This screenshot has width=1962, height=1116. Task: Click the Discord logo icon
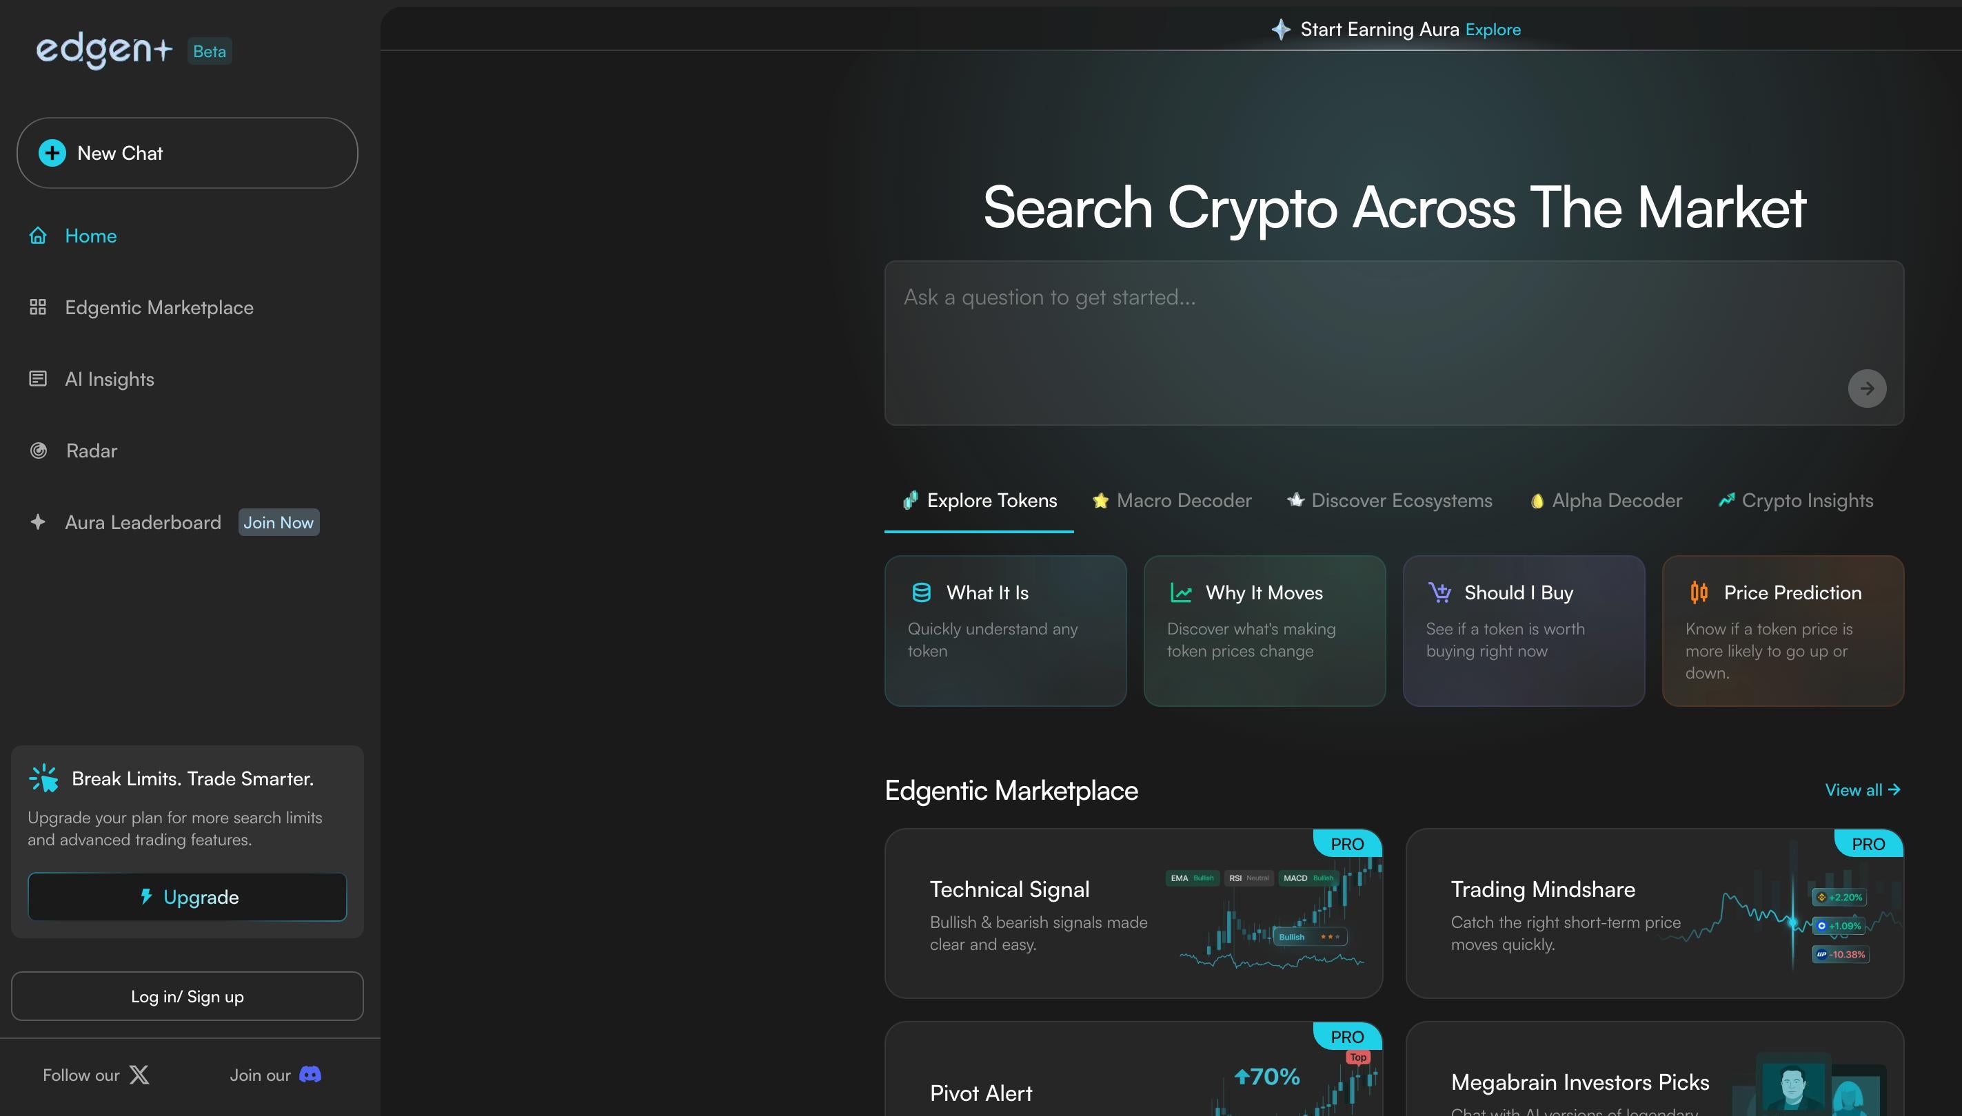tap(310, 1075)
